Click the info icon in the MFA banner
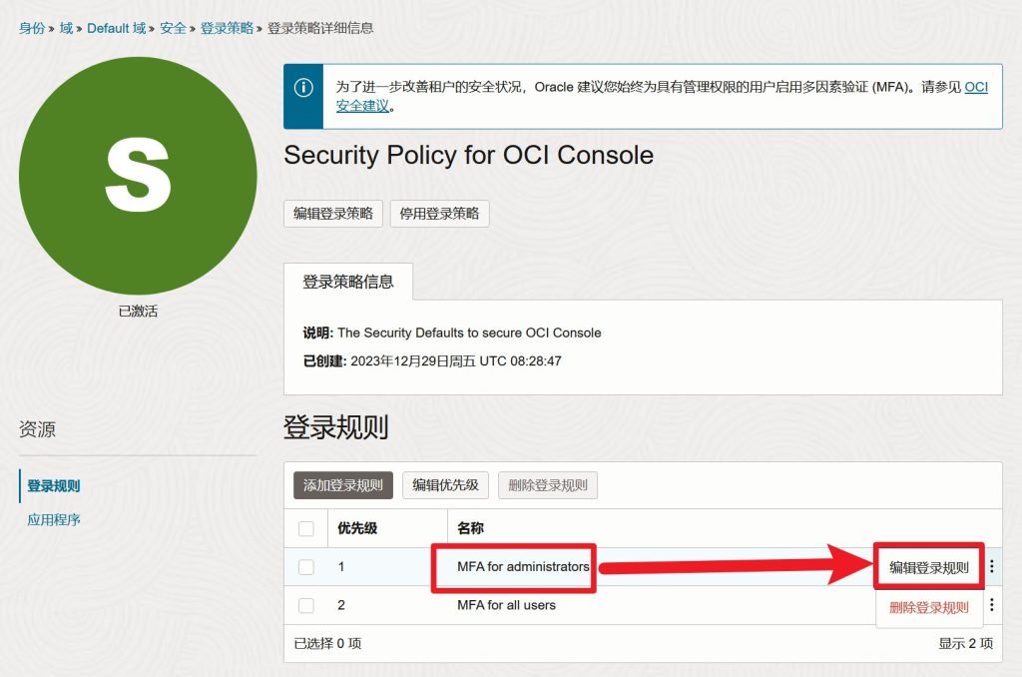1022x677 pixels. click(x=303, y=88)
